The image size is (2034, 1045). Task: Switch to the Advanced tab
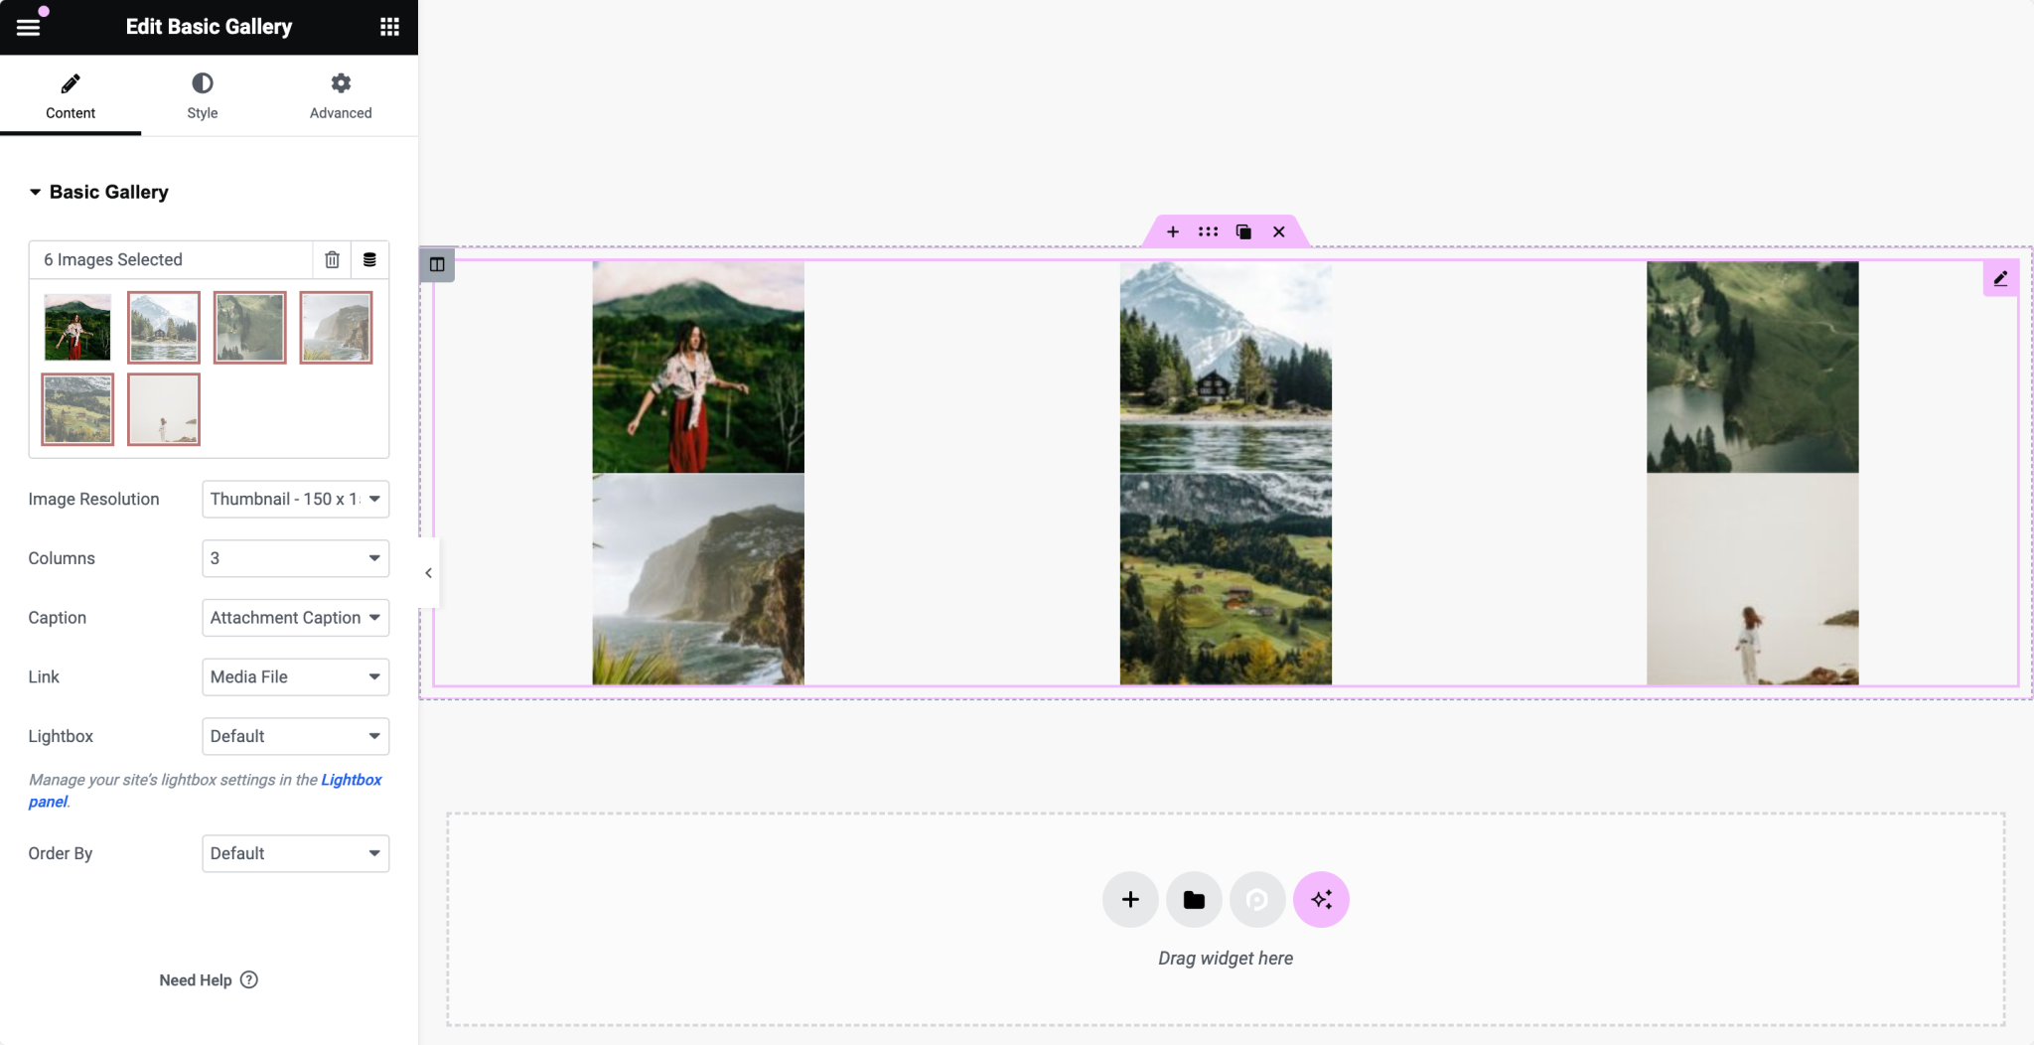point(341,95)
